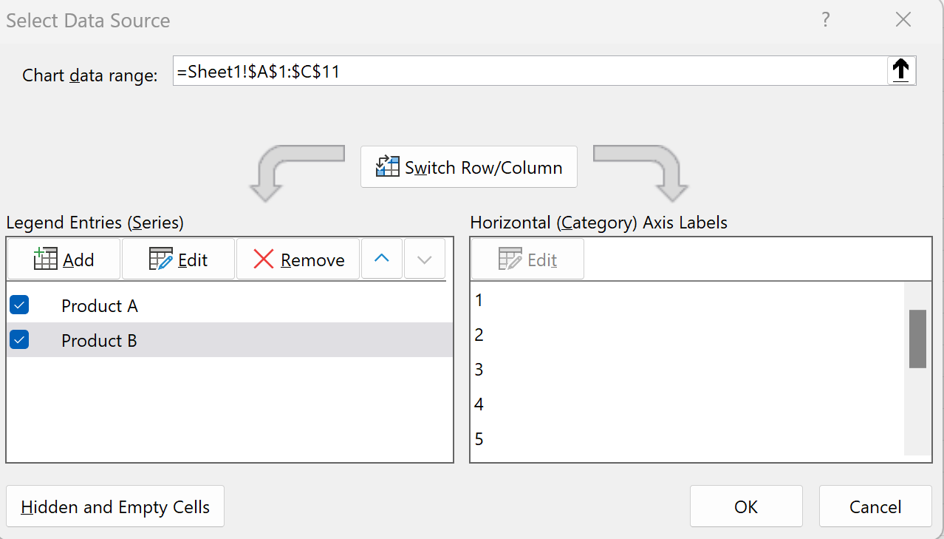Open Hidden and Empty Cells settings
This screenshot has height=539, width=944.
click(115, 507)
